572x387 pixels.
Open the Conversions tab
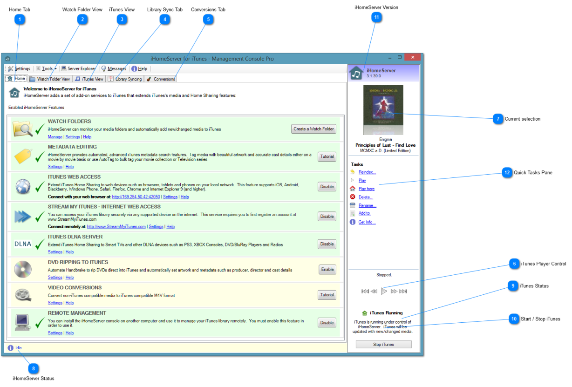(161, 79)
